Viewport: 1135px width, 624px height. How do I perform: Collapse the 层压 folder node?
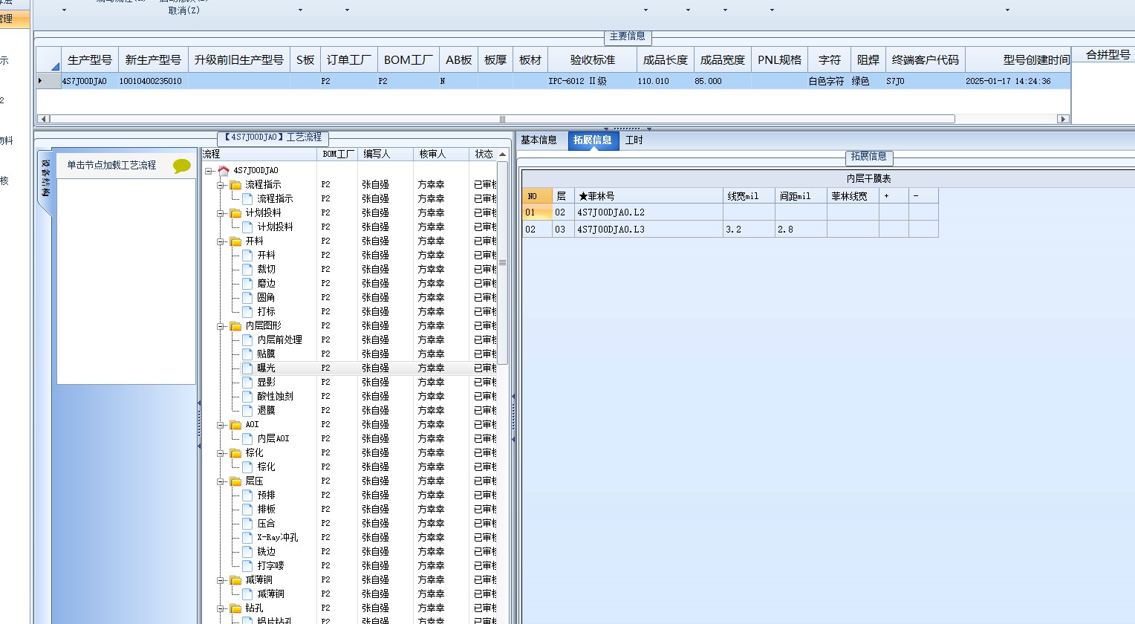tap(221, 481)
